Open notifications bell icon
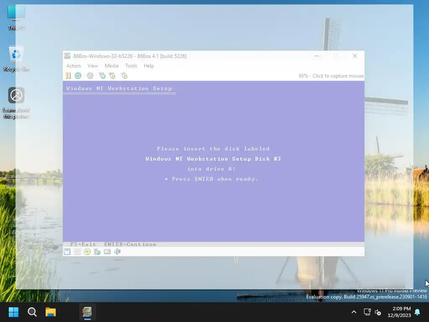This screenshot has width=429, height=322. [418, 312]
